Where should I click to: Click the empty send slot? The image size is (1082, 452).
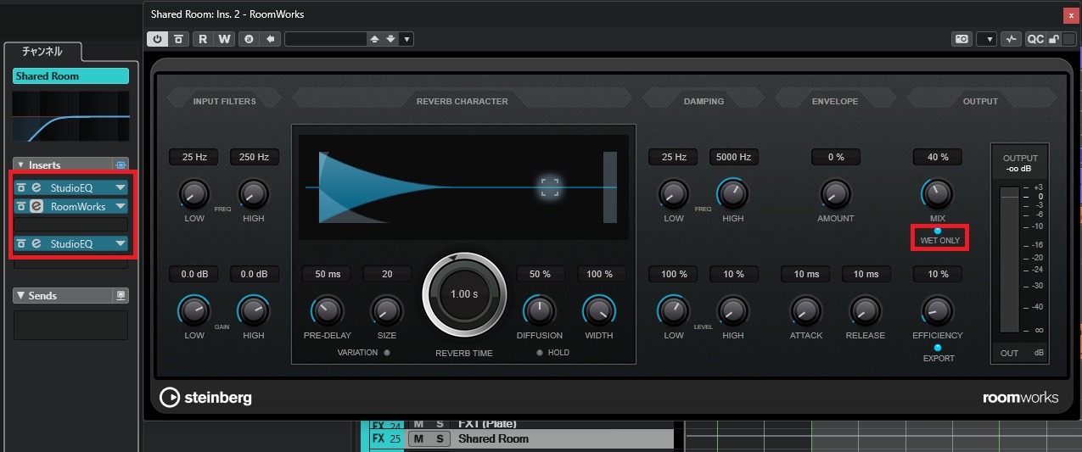[x=71, y=326]
